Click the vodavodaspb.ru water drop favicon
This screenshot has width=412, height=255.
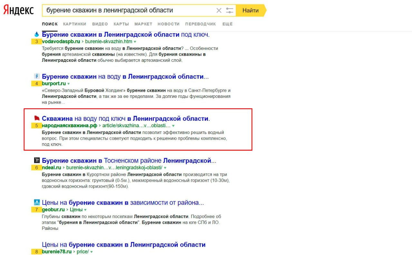pos(36,34)
